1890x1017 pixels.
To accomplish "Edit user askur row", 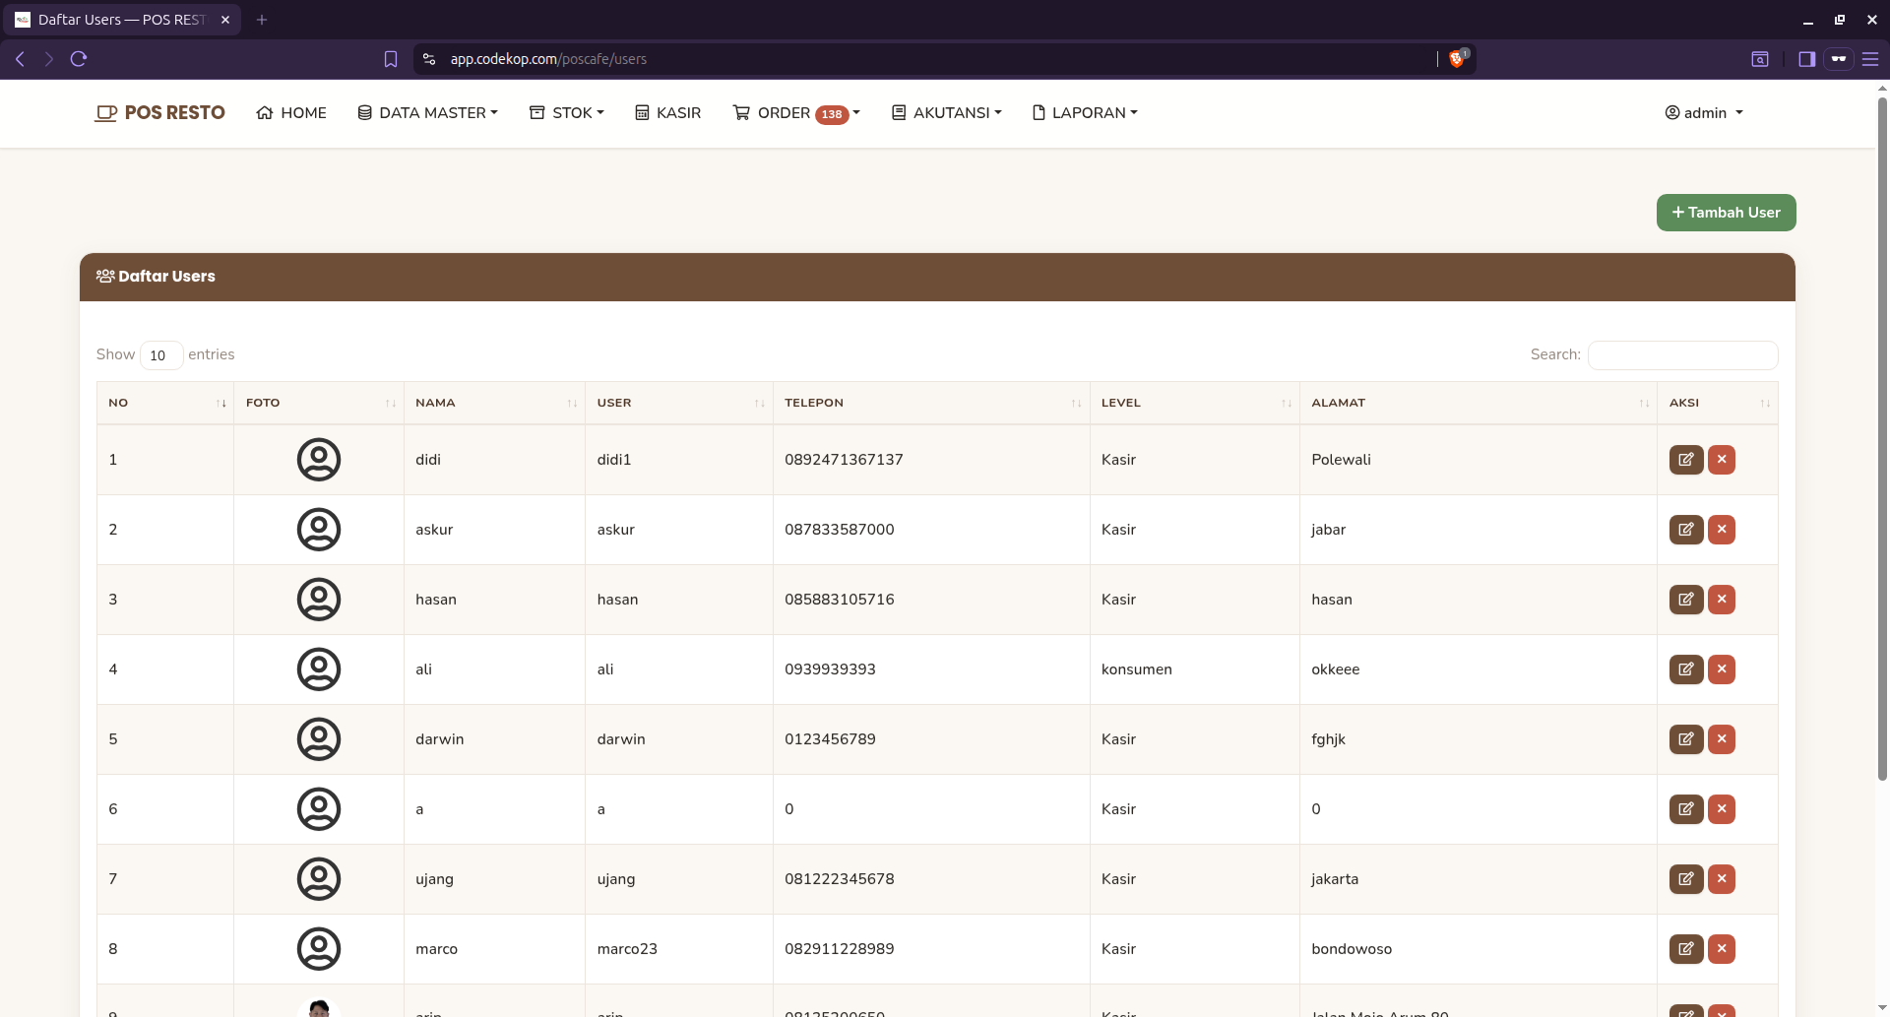I will tap(1685, 530).
